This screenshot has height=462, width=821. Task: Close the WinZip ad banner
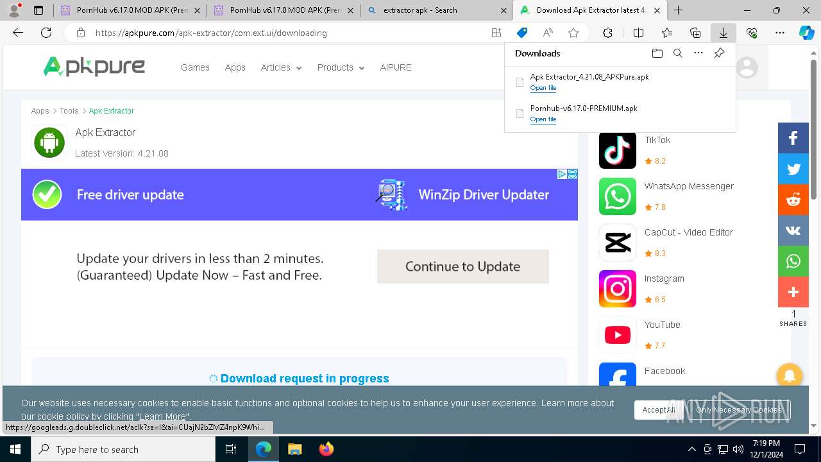572,174
